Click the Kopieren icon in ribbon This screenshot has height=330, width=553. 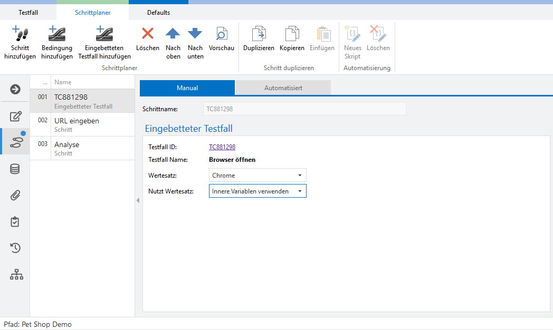click(x=292, y=35)
